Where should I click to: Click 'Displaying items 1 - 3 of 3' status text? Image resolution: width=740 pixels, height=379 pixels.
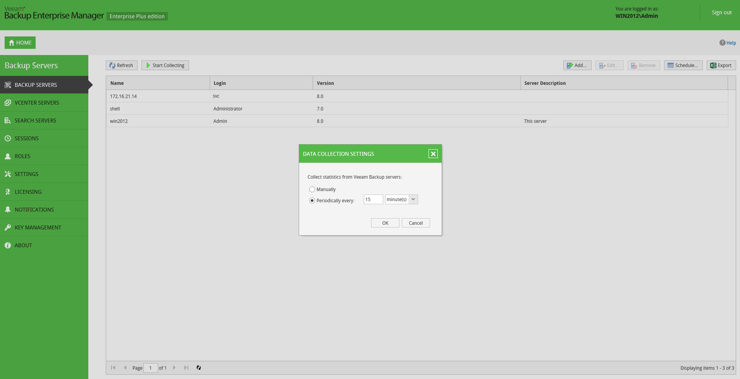[707, 368]
